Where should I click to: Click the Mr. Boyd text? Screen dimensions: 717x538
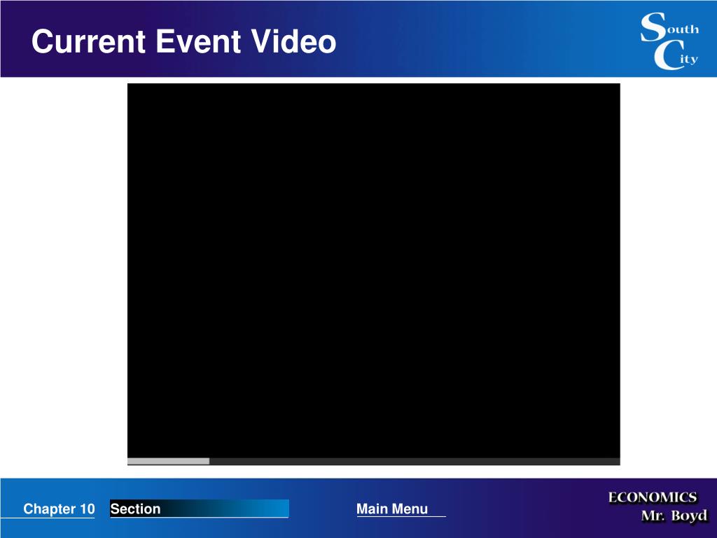pos(674,516)
